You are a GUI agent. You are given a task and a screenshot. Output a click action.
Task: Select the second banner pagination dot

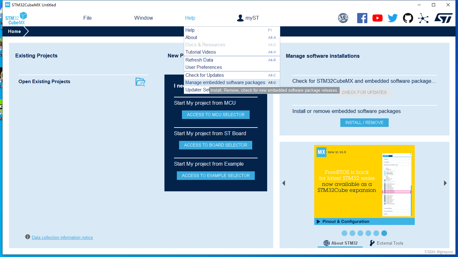[352, 233]
